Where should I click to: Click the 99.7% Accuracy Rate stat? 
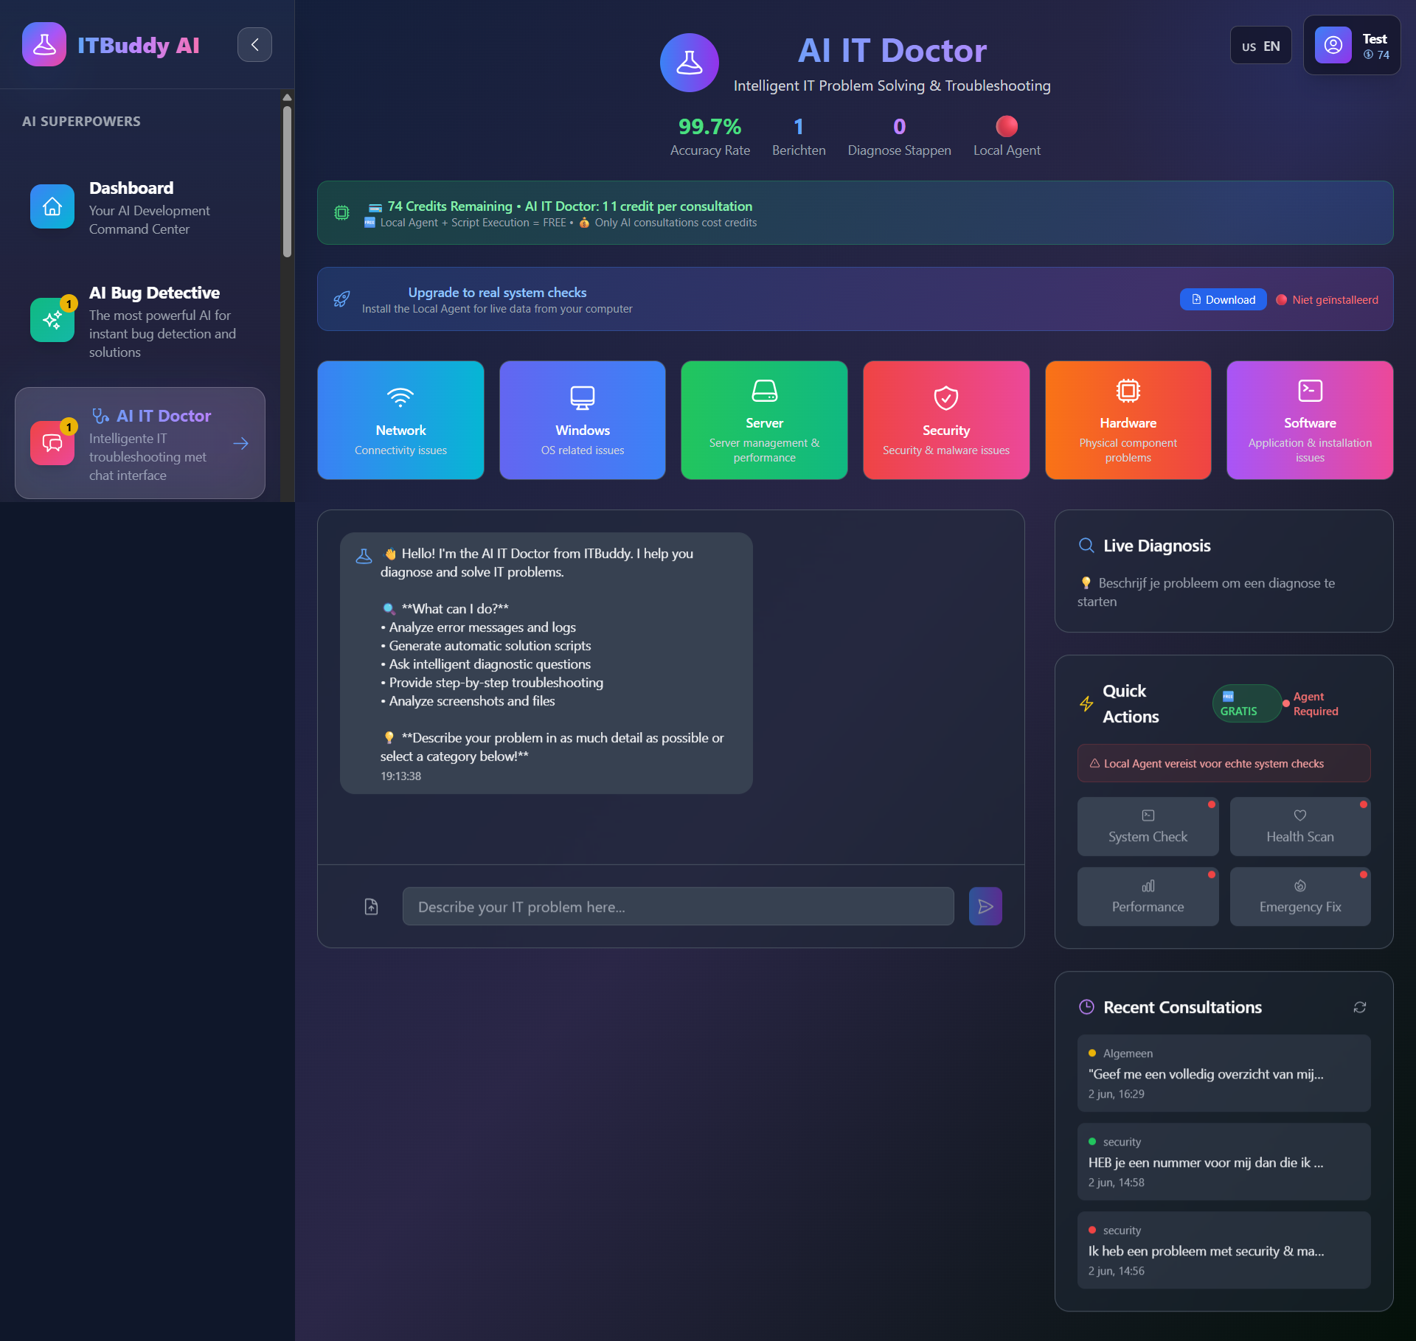pyautogui.click(x=709, y=137)
